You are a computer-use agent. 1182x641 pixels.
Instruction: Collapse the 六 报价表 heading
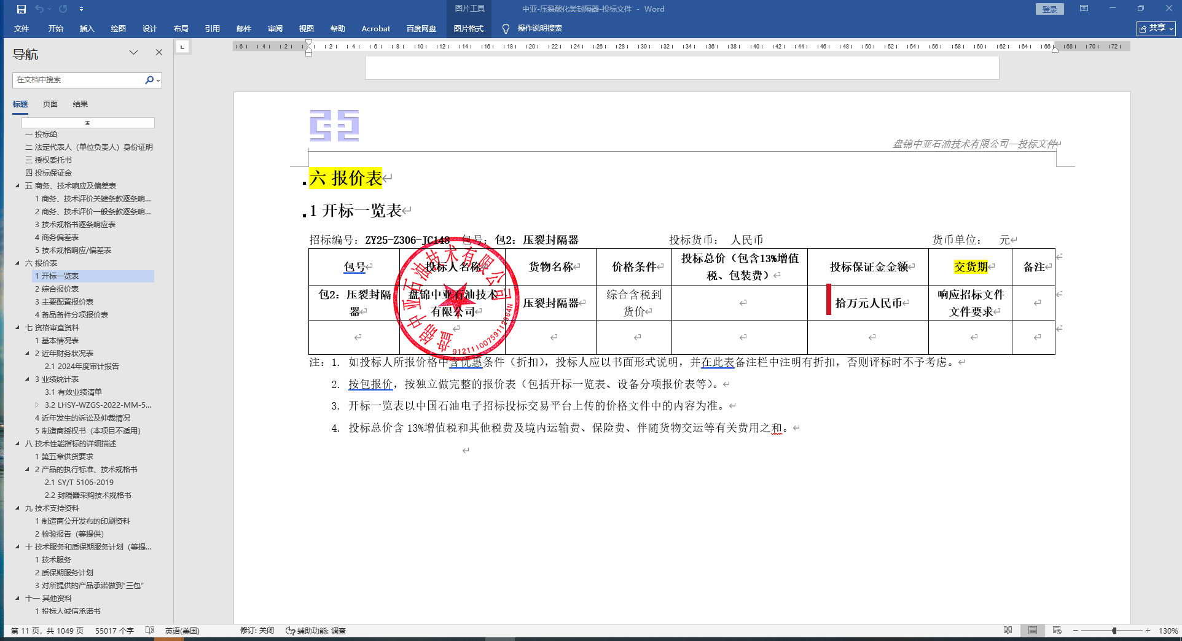(x=17, y=263)
